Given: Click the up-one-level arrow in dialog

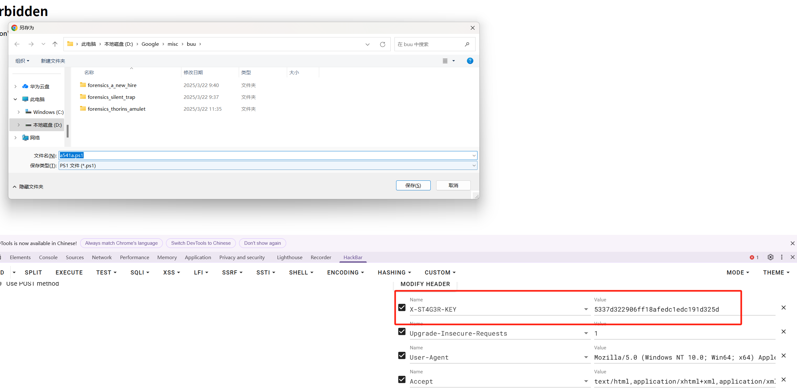Looking at the screenshot, I should tap(55, 44).
